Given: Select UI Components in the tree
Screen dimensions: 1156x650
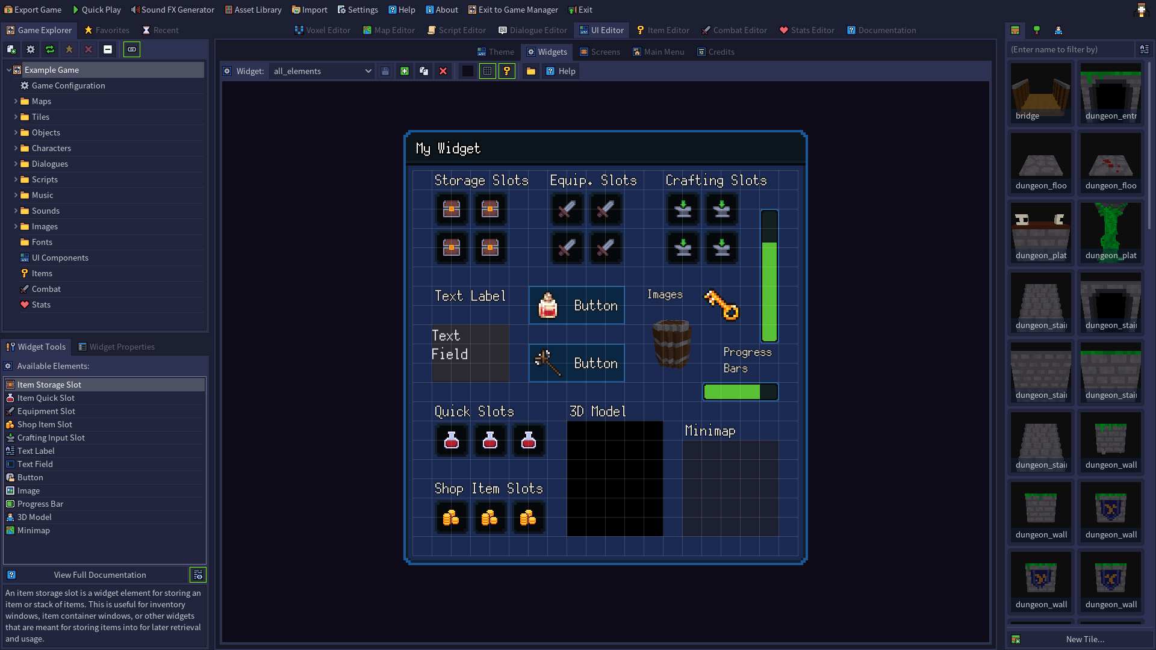Looking at the screenshot, I should point(60,258).
